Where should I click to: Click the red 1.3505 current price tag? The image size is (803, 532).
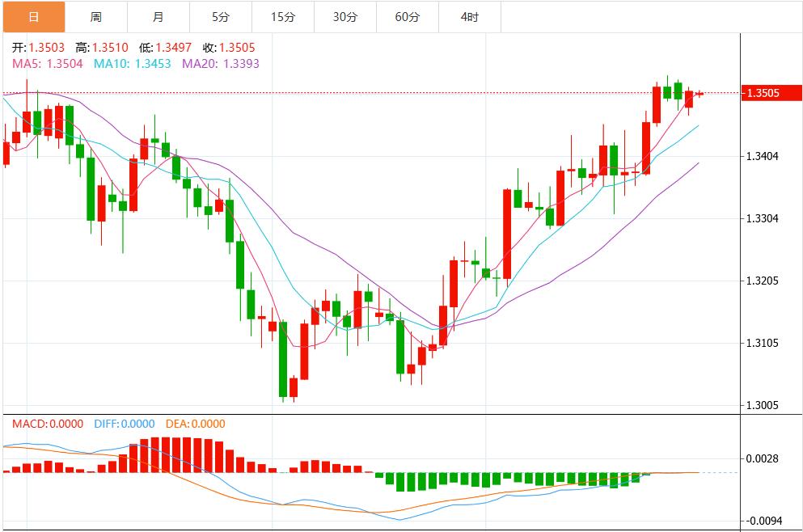click(763, 94)
